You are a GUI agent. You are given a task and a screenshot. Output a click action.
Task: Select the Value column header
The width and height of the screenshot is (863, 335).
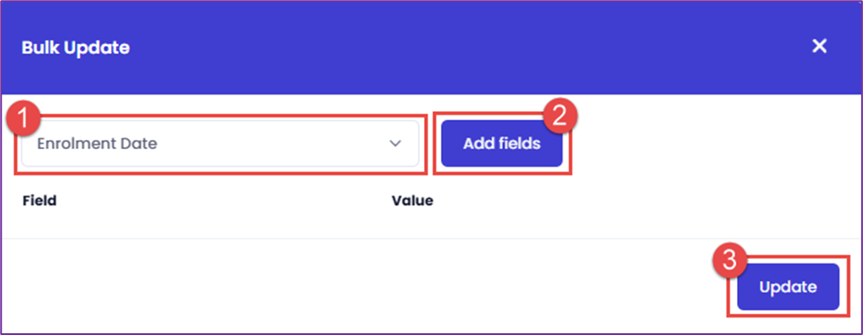[413, 200]
